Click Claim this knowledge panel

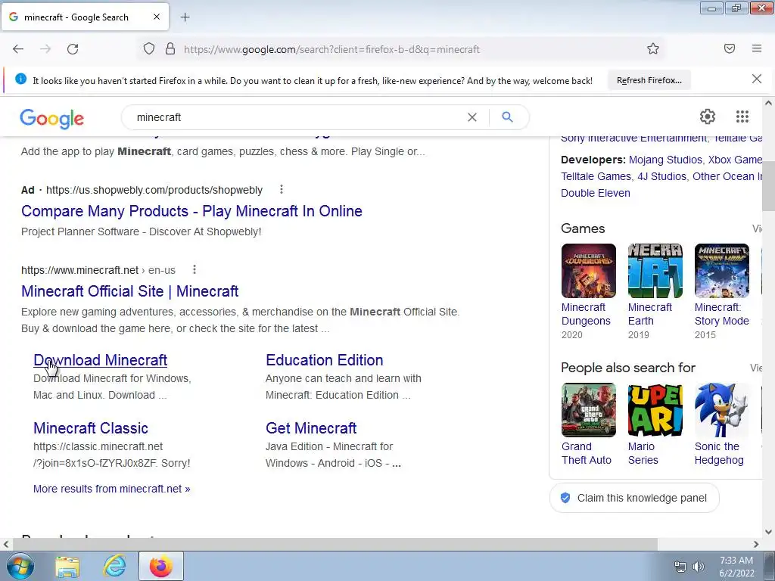point(634,498)
